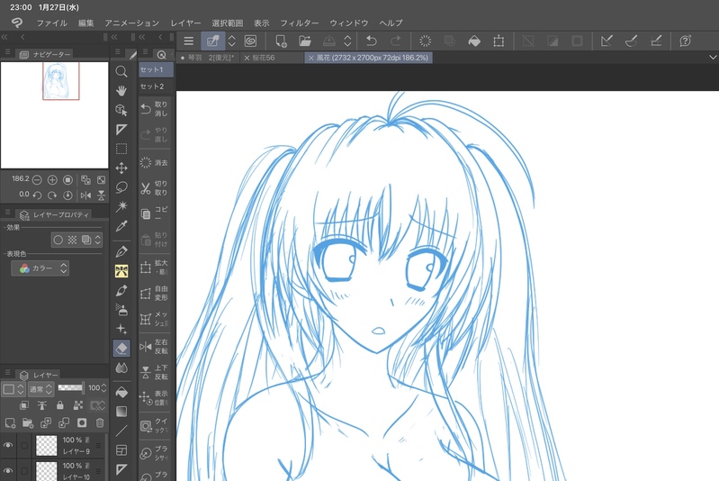Select the Eyedropper tool
This screenshot has height=481, width=719.
121,226
